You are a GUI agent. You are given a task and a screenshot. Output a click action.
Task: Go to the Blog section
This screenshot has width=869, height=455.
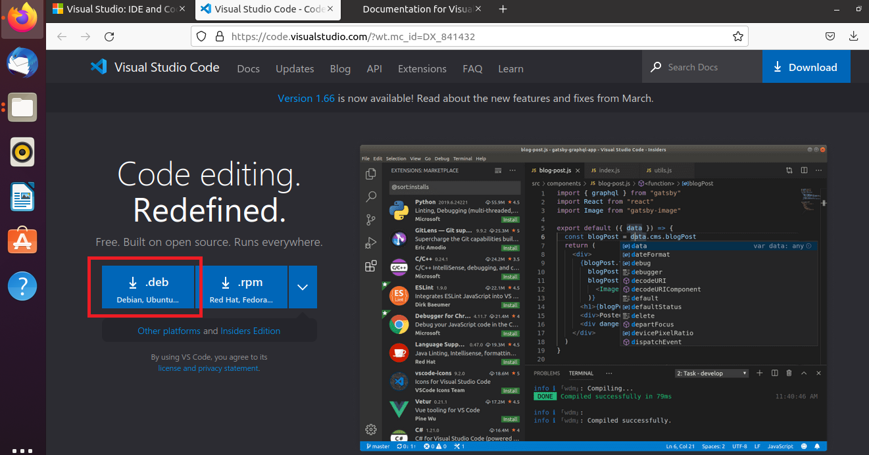click(x=340, y=68)
